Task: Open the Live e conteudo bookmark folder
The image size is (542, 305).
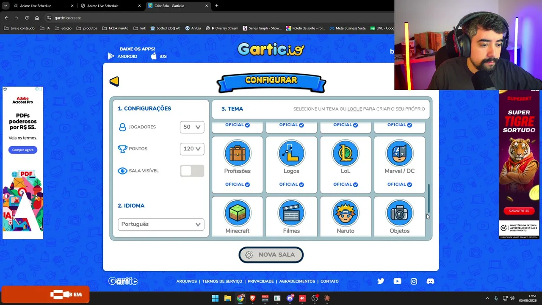Action: (x=19, y=28)
